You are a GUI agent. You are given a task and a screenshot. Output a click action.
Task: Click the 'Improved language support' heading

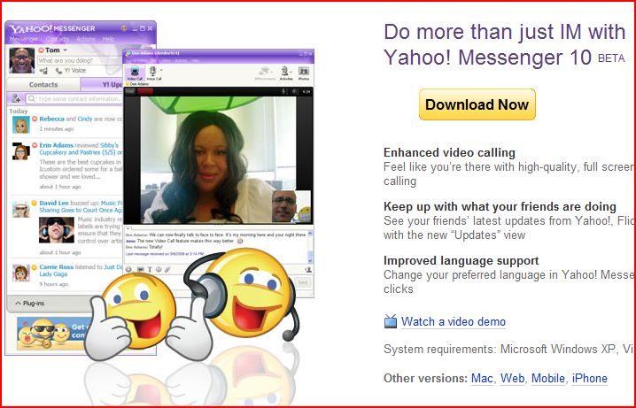(461, 260)
